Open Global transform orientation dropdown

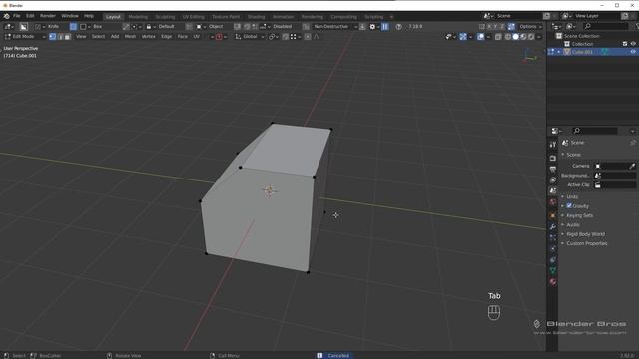[250, 37]
